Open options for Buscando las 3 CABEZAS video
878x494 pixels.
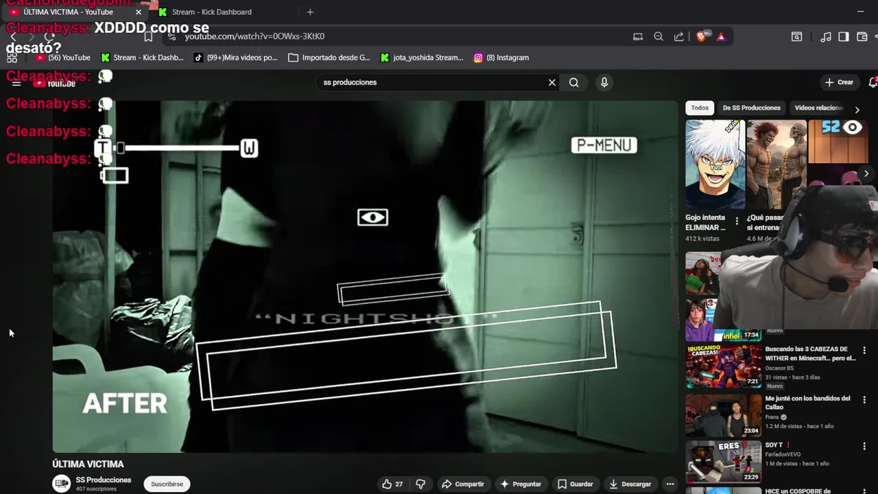click(x=864, y=351)
